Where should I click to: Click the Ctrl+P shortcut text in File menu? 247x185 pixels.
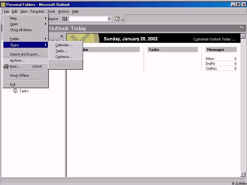37,67
